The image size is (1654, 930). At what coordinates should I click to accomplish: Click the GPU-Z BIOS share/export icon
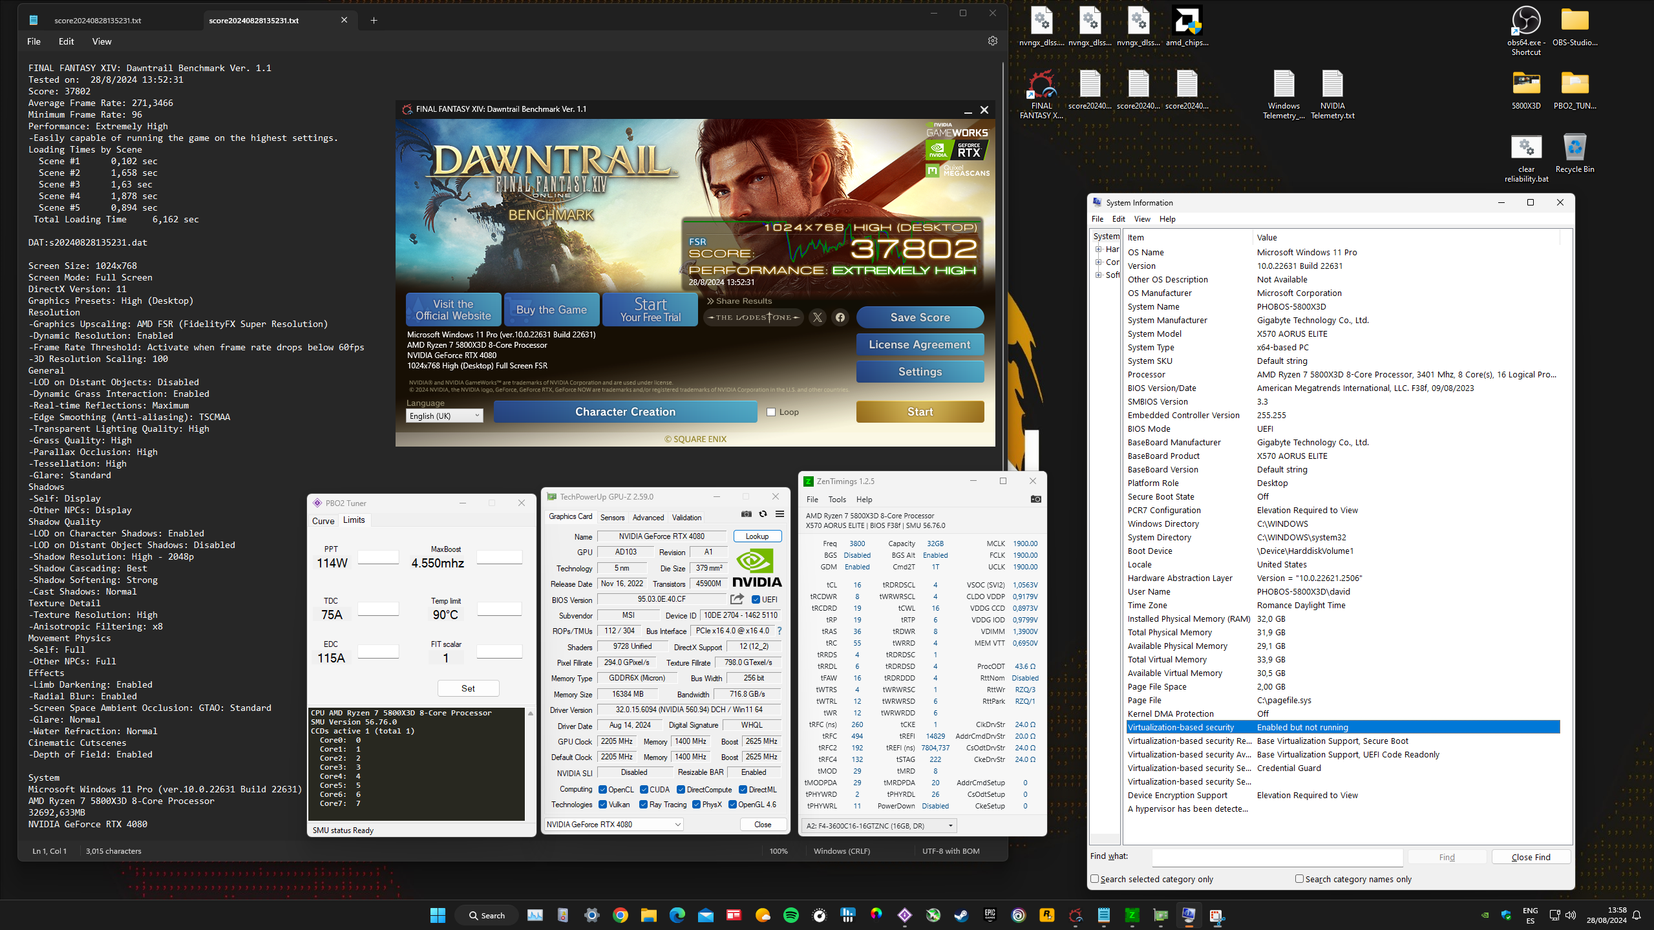737,599
